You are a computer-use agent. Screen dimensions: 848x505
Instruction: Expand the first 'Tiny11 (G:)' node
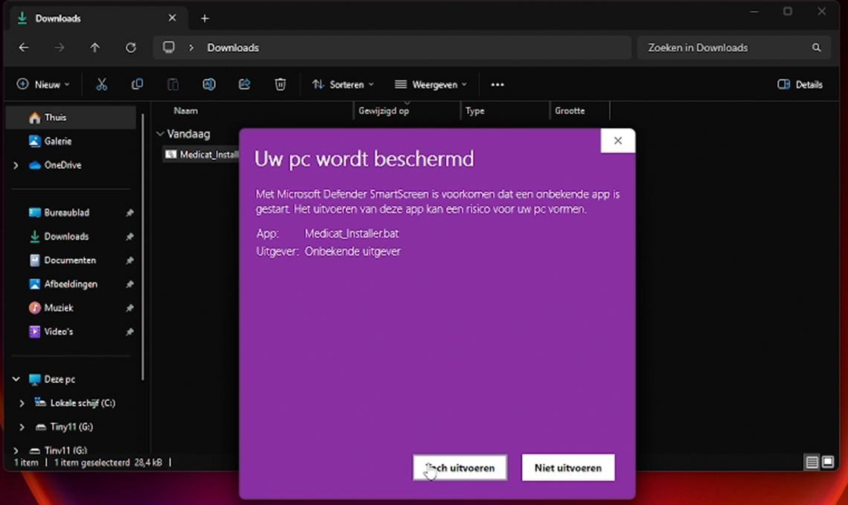coord(22,427)
